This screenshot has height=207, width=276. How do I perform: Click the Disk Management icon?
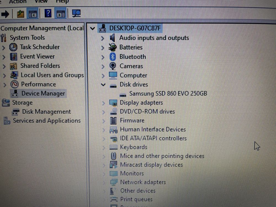click(x=15, y=112)
